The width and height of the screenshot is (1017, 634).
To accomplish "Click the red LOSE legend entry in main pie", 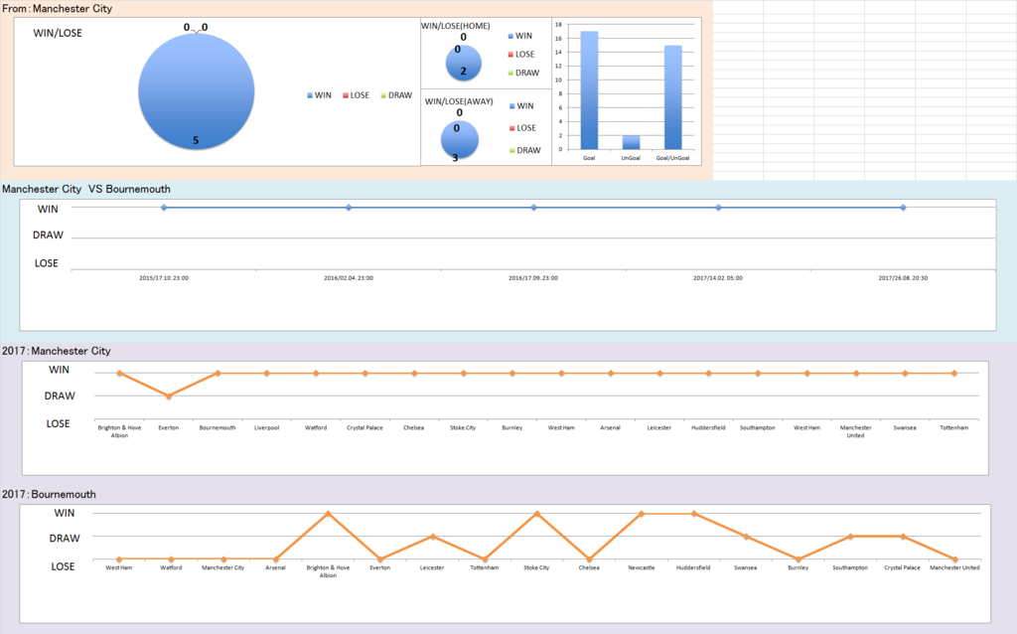I will click(356, 95).
